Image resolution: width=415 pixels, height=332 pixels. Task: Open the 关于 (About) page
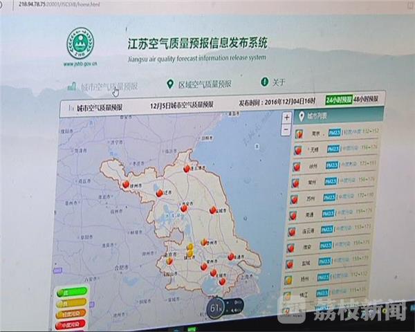coord(278,83)
